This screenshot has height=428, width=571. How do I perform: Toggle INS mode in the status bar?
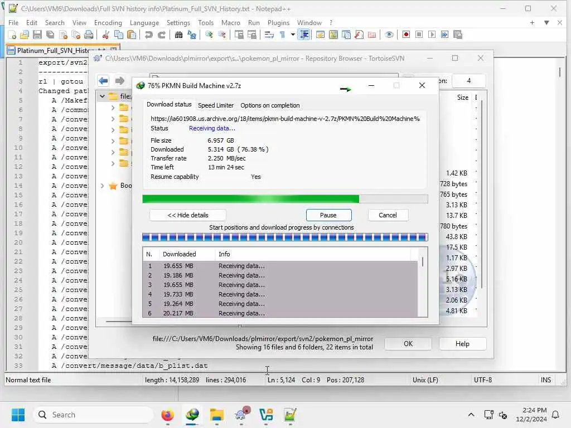(546, 380)
